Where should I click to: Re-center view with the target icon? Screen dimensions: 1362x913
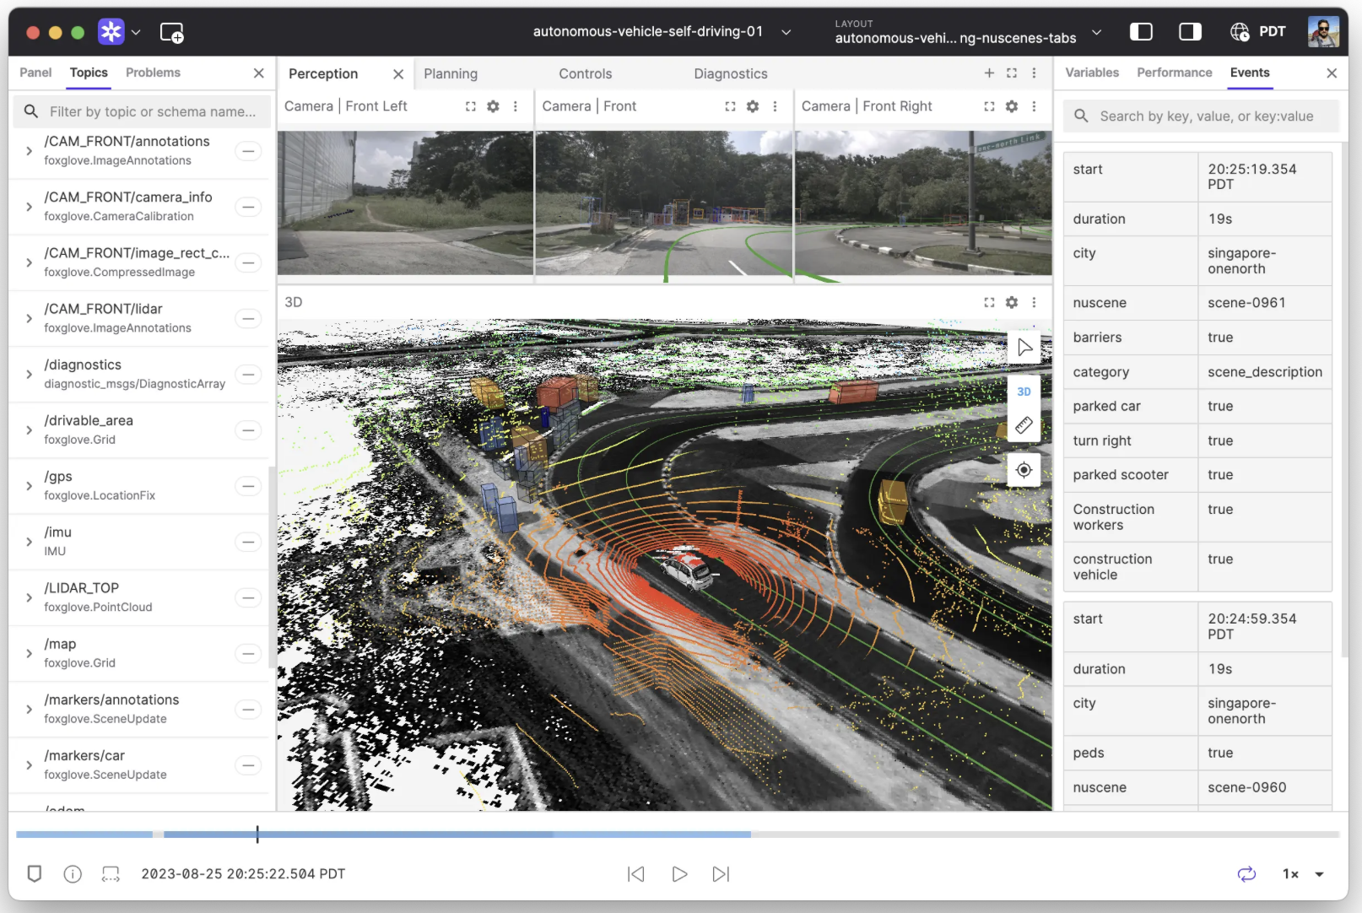pyautogui.click(x=1024, y=470)
